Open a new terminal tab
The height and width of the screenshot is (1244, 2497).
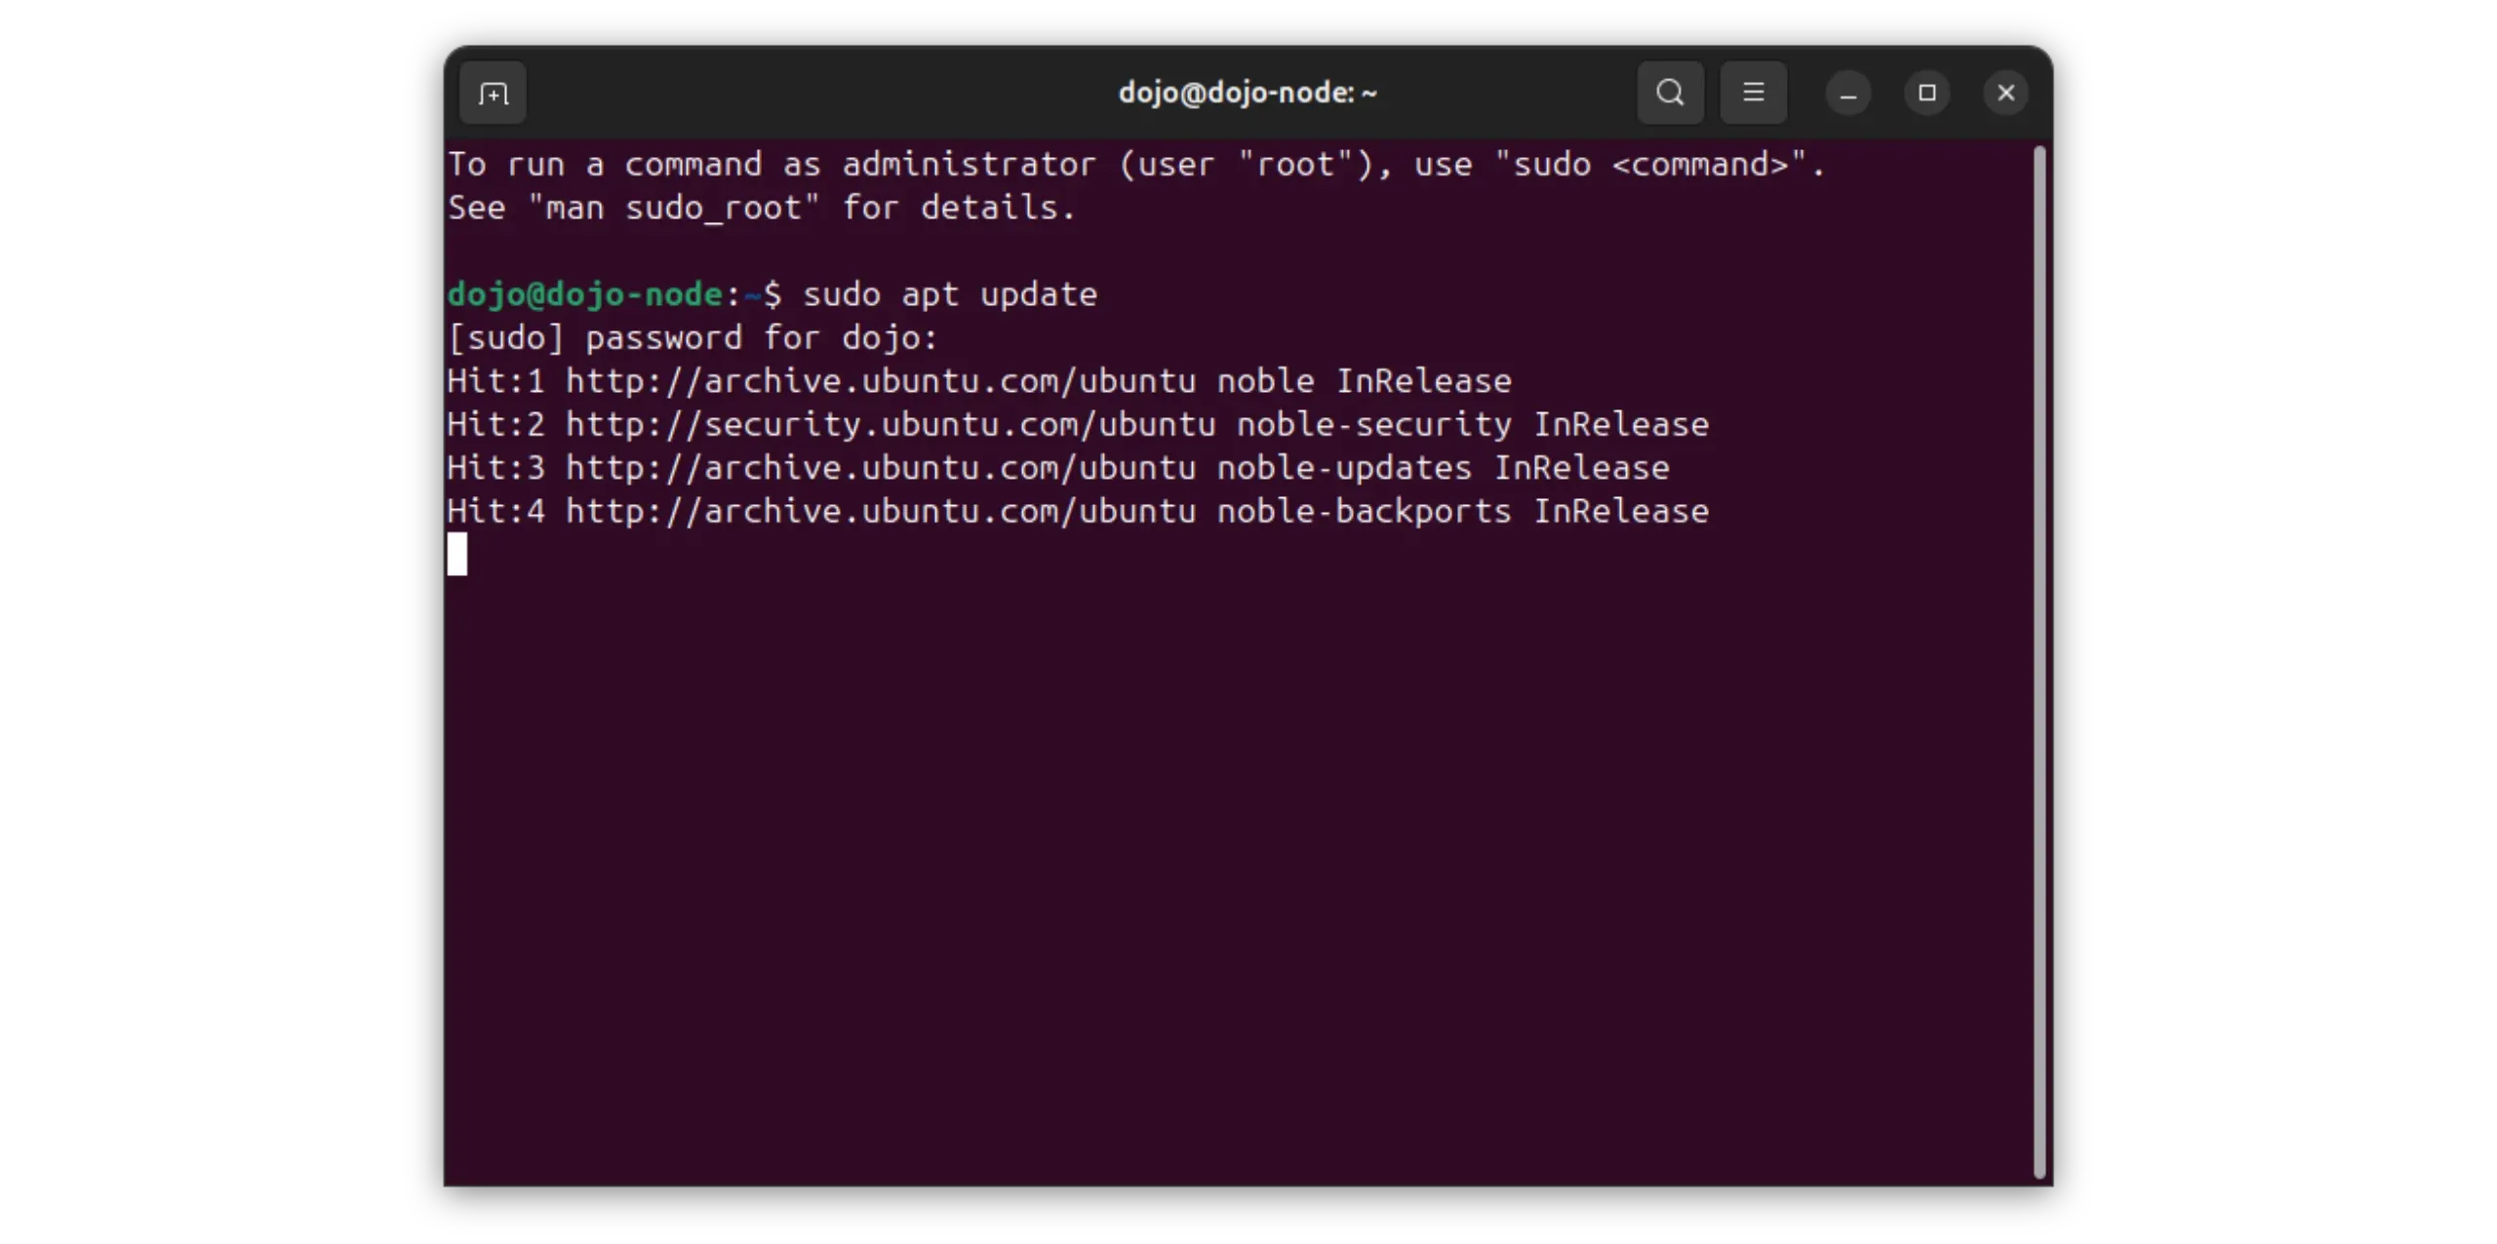(x=493, y=94)
